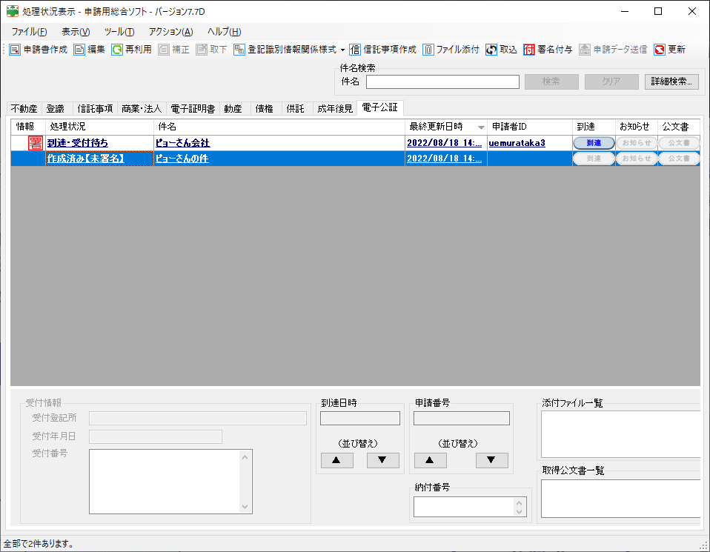Screen dimensions: 710x552
Task: Click the 申請データ送信 icon
Action: (x=585, y=50)
